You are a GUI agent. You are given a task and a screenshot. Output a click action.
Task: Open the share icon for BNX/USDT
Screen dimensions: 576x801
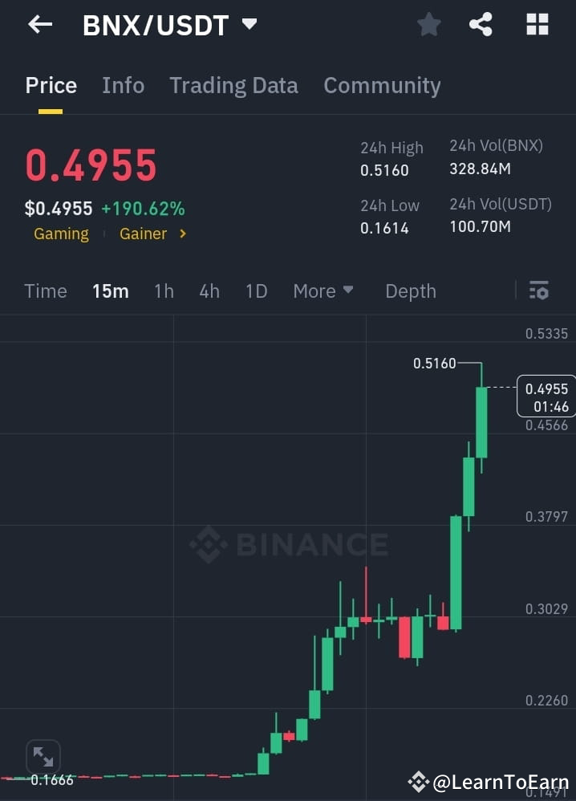[x=481, y=24]
